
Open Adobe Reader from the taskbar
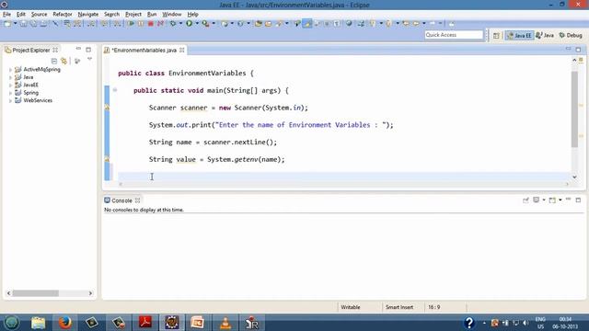145,323
